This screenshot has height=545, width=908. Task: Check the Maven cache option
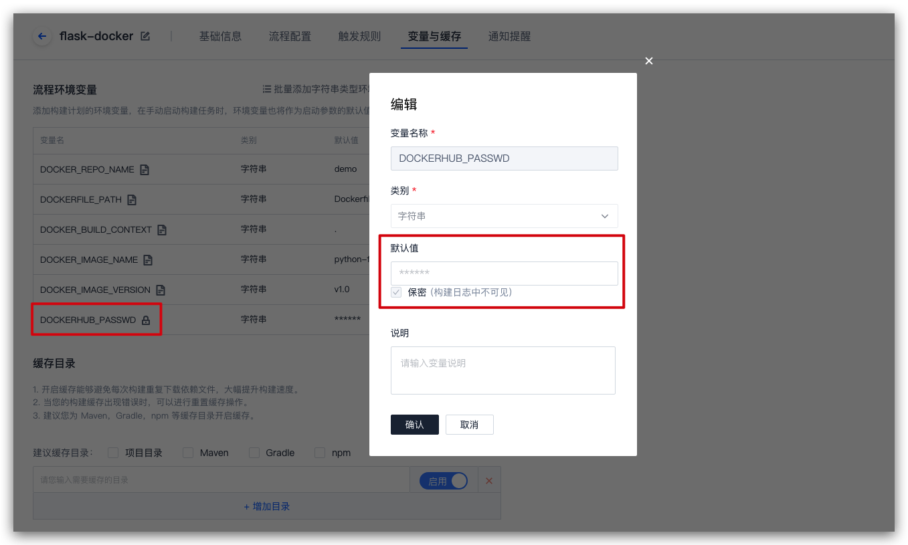click(x=188, y=453)
